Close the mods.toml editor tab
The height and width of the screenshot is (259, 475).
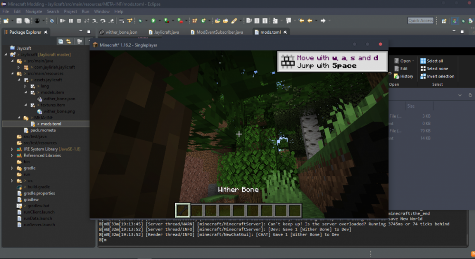tap(285, 32)
